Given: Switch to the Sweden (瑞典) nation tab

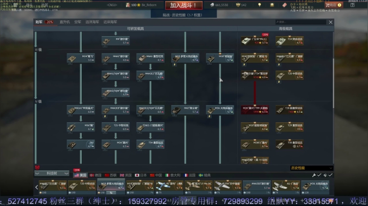Looking at the screenshot, I should click(x=204, y=175).
